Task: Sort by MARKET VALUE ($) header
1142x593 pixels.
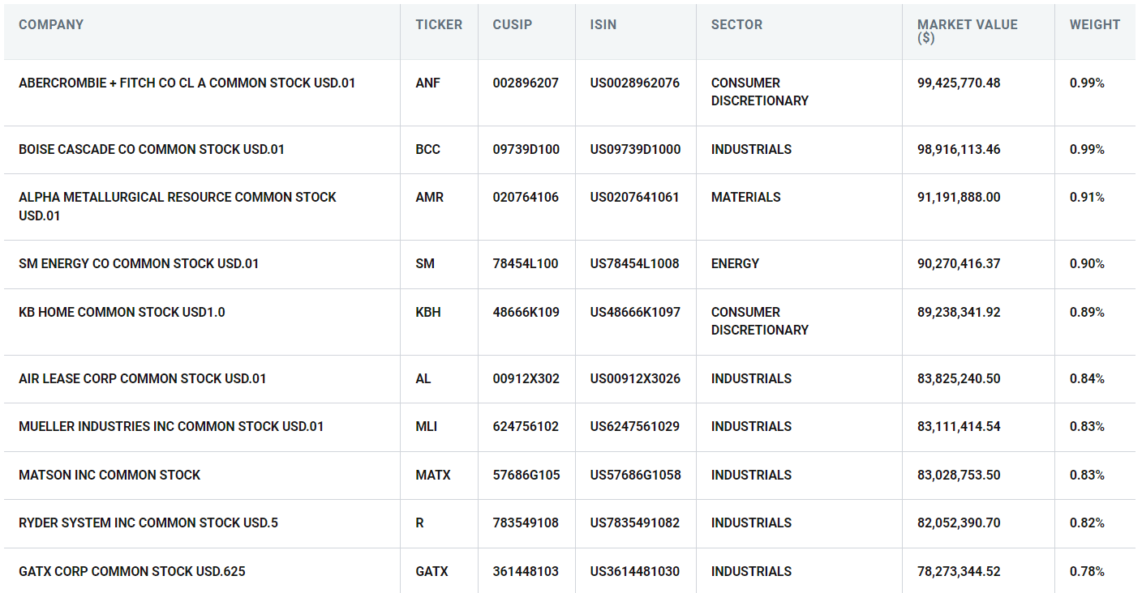Action: [967, 31]
